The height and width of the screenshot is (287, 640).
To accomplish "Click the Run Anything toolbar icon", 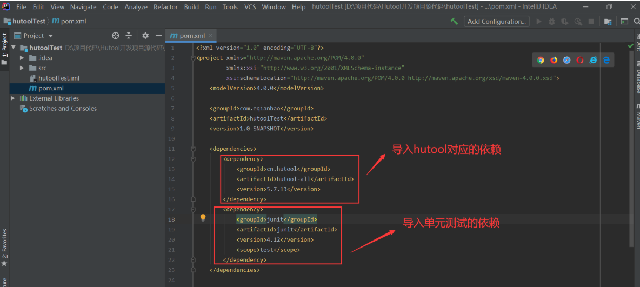I will click(624, 21).
